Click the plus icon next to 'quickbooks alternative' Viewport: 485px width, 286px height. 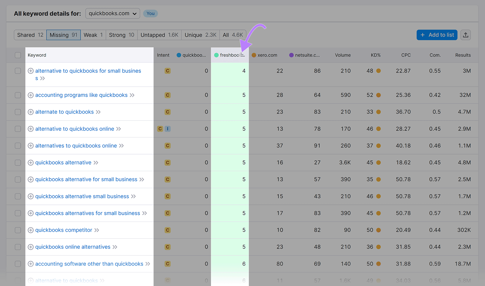coord(30,162)
